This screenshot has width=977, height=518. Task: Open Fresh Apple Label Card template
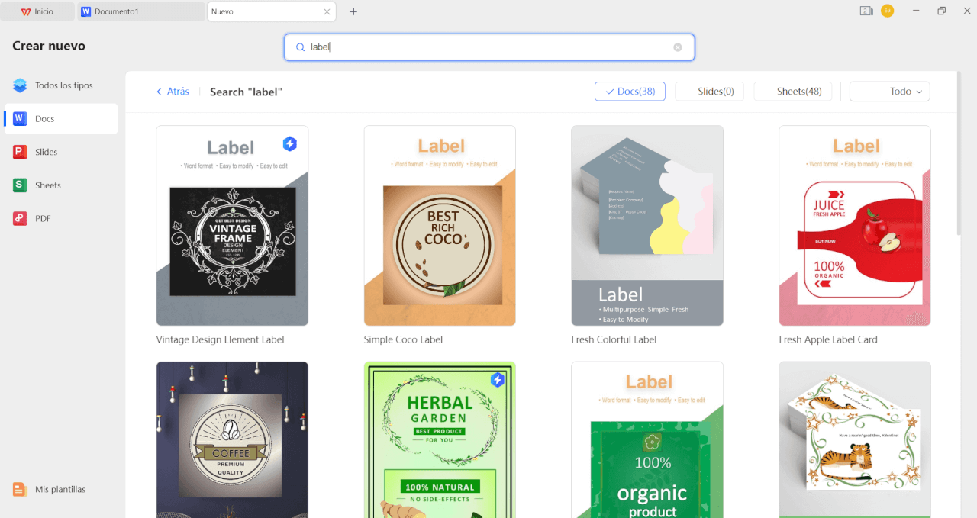855,226
